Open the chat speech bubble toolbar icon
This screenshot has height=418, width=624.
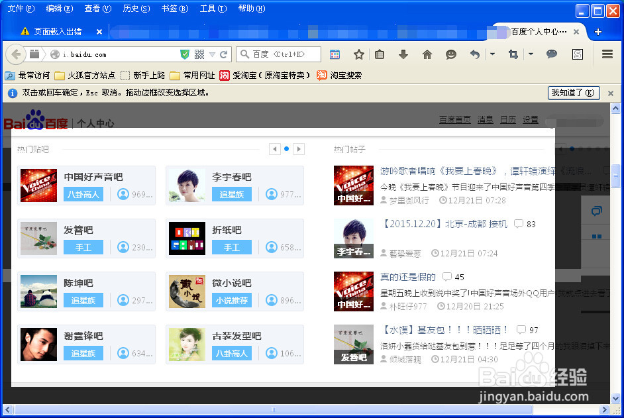[x=552, y=54]
